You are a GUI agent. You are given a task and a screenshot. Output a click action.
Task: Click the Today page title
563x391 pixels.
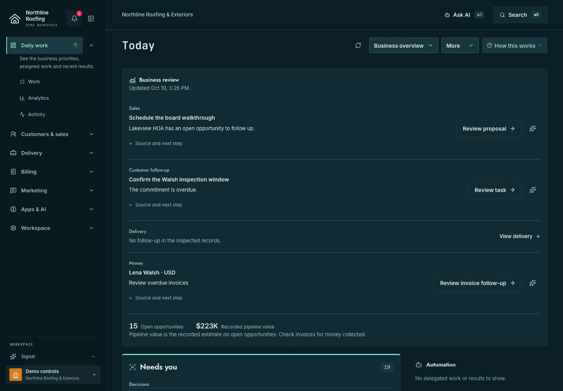click(x=138, y=45)
